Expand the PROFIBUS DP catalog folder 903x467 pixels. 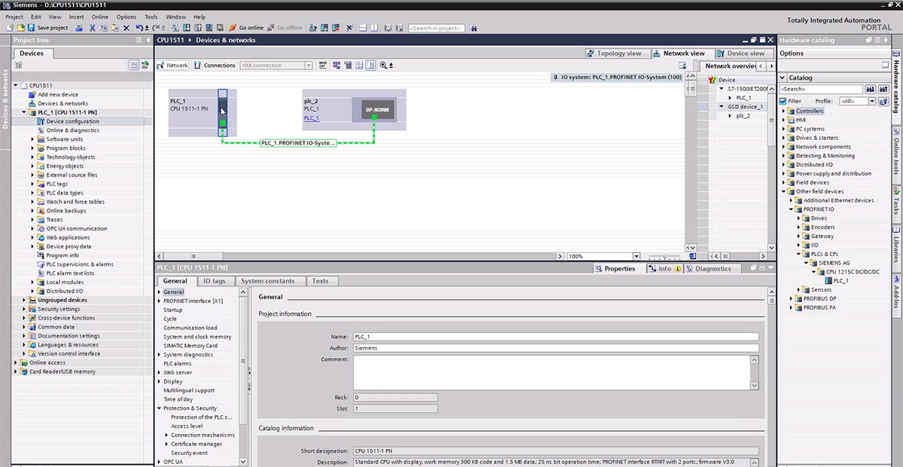[x=791, y=299]
